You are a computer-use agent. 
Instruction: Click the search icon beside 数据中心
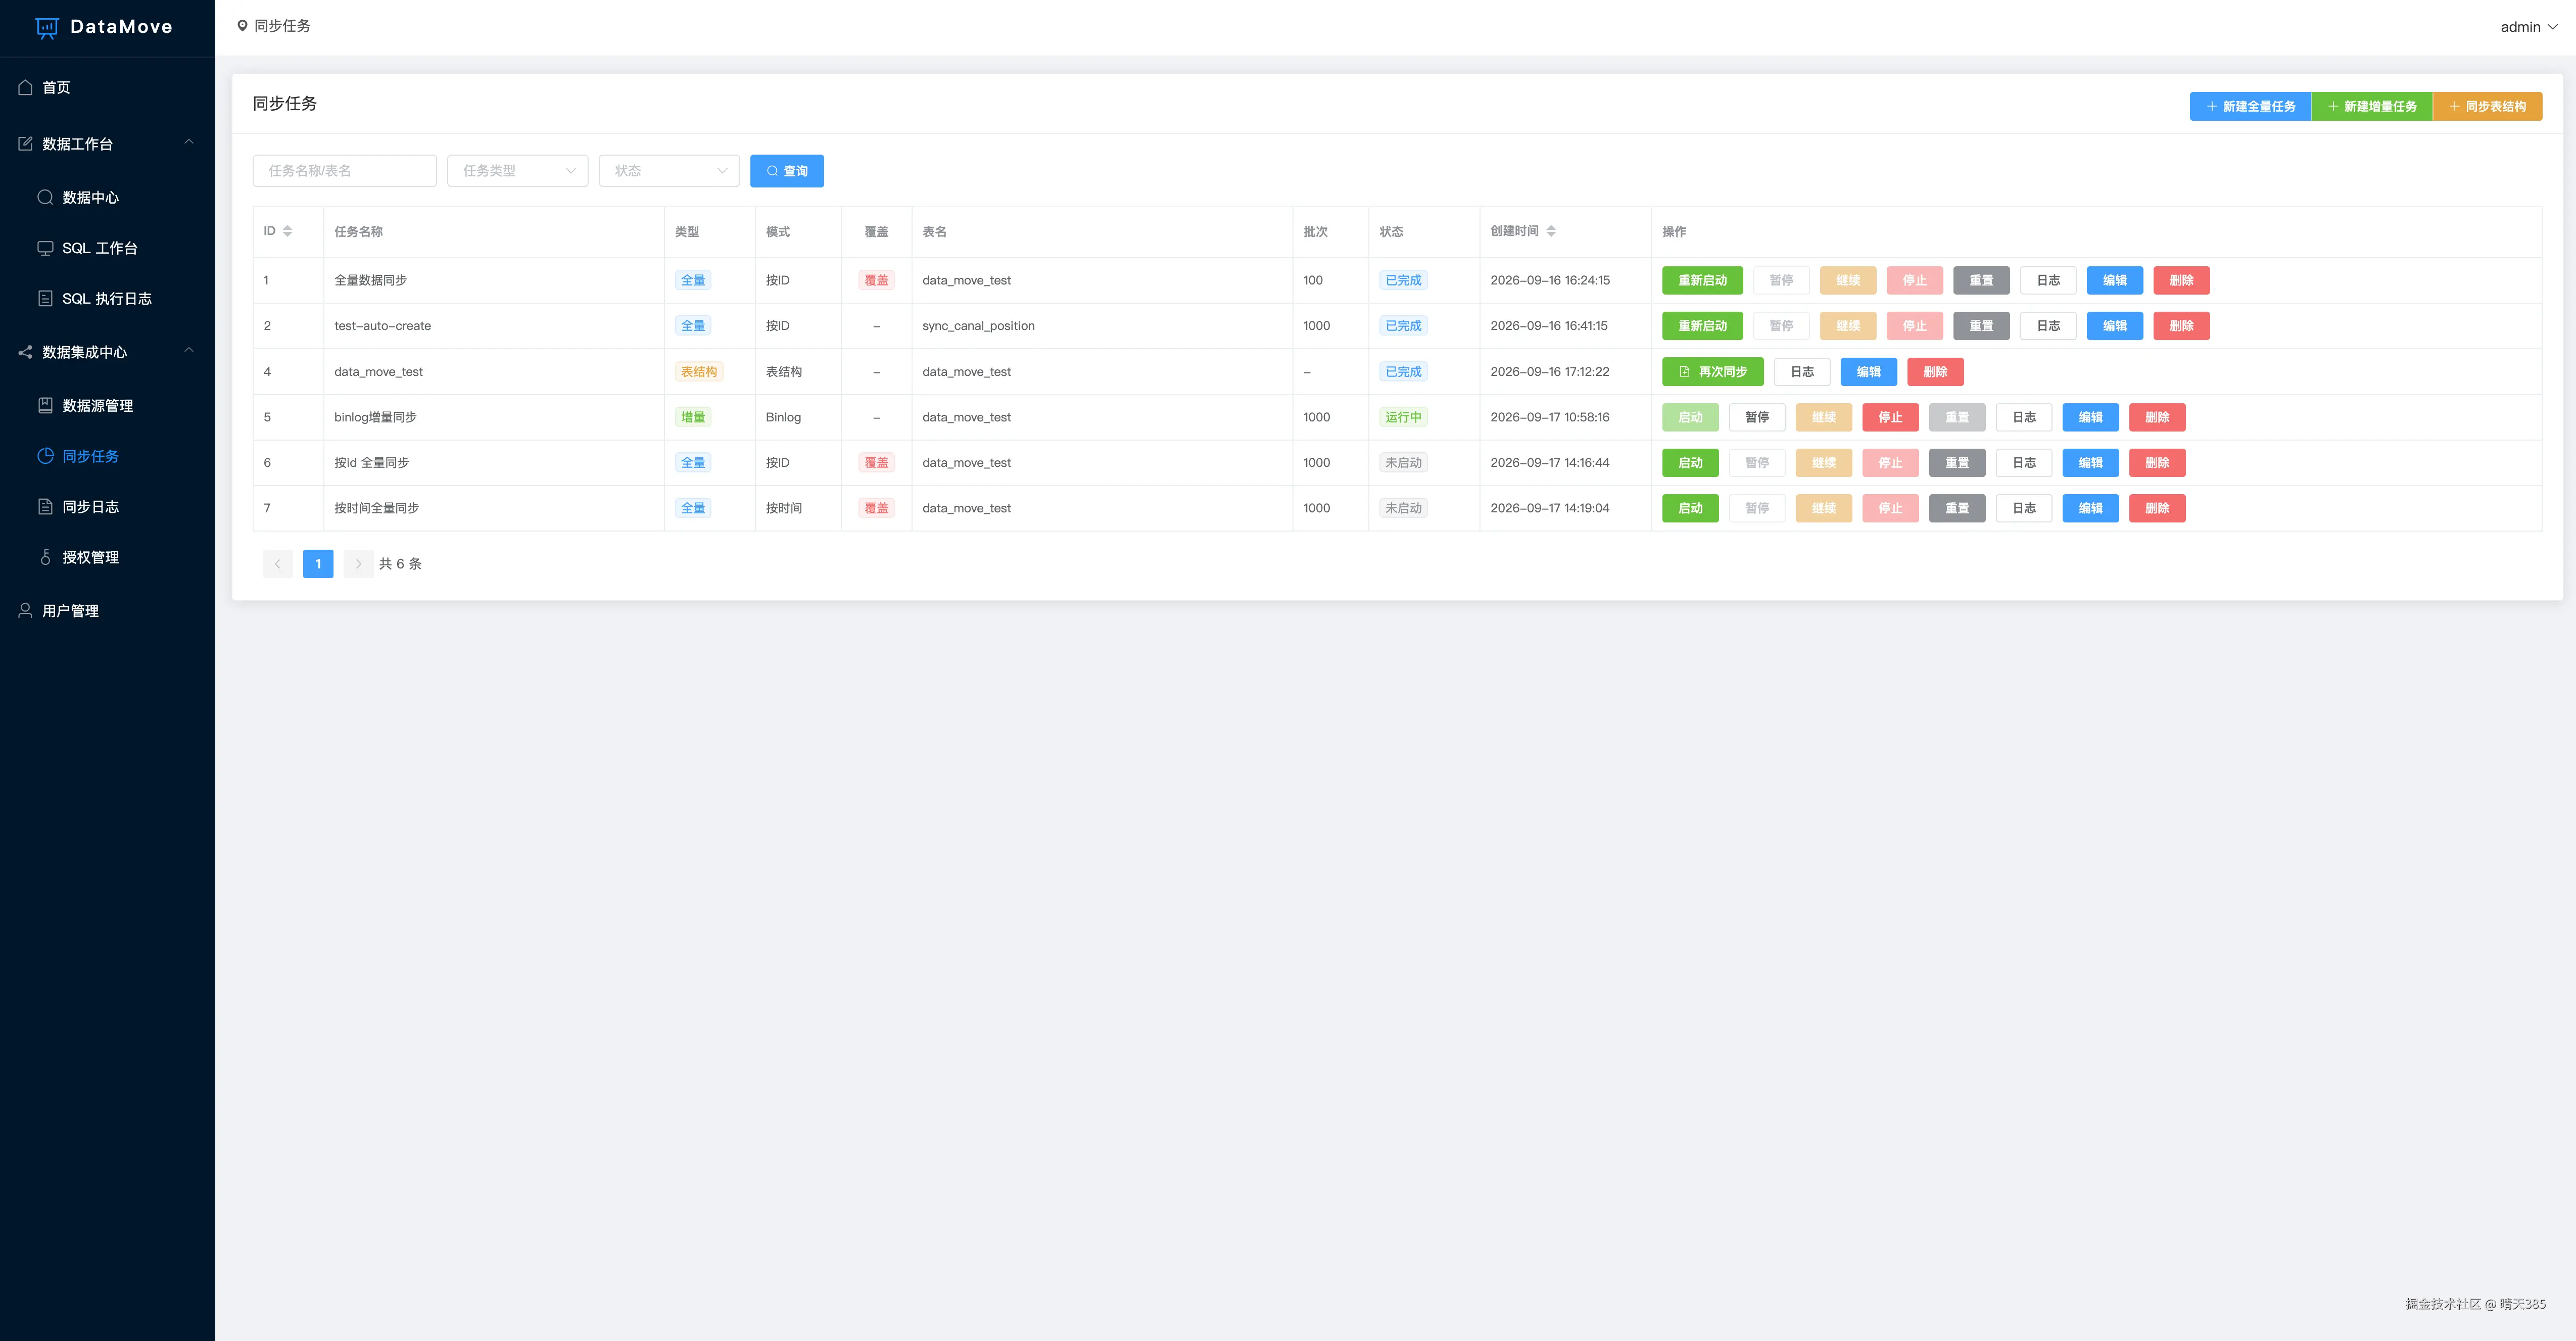[45, 197]
